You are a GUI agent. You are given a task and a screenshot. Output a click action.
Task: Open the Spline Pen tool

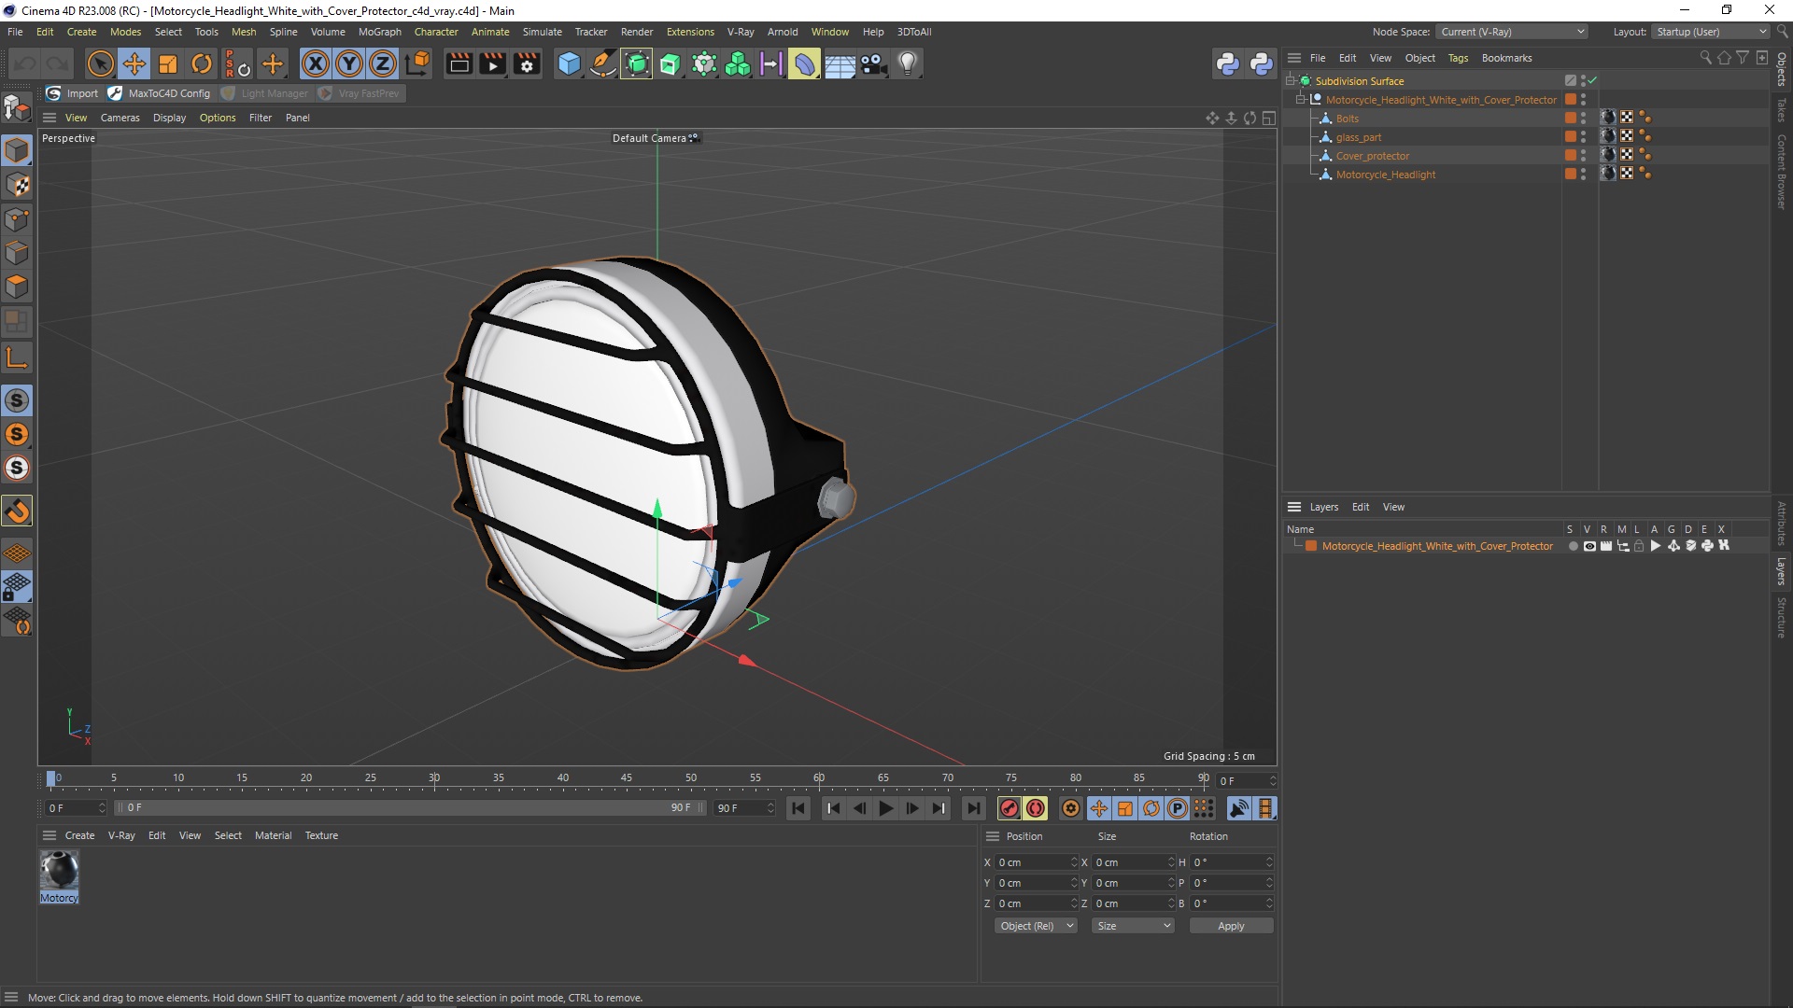[x=603, y=63]
